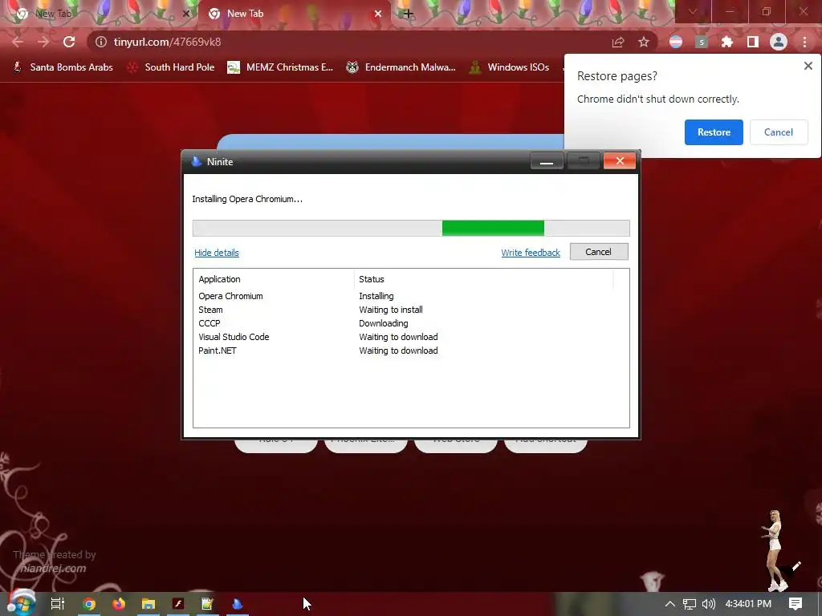Image resolution: width=822 pixels, height=616 pixels.
Task: Close the first Chrome tab
Action: click(185, 14)
